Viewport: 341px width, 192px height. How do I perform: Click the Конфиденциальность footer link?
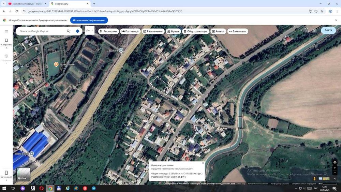click(280, 184)
